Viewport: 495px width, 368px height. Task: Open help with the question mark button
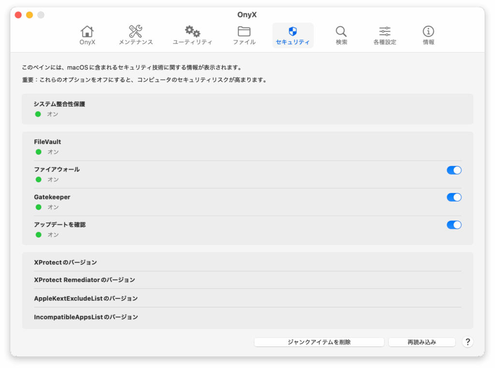coord(467,342)
